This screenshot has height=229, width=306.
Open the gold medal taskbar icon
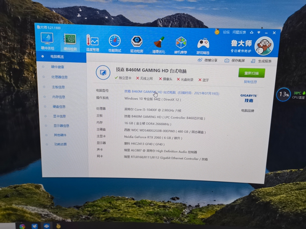pos(58,226)
